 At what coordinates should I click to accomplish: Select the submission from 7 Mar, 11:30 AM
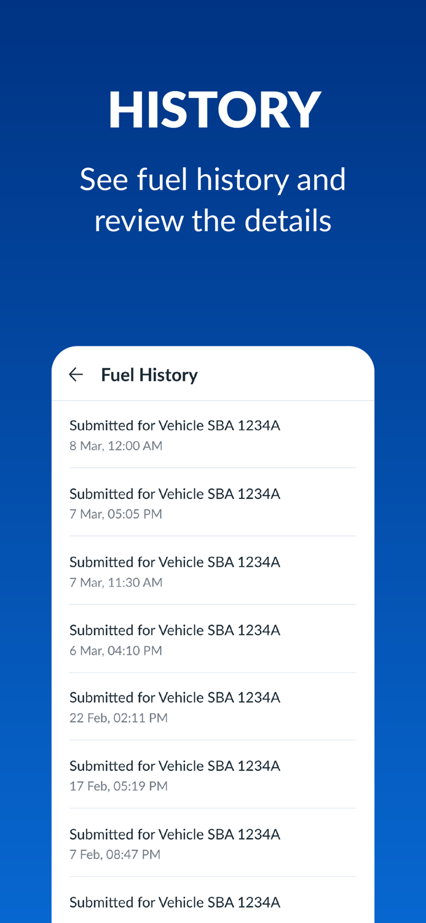click(x=175, y=570)
